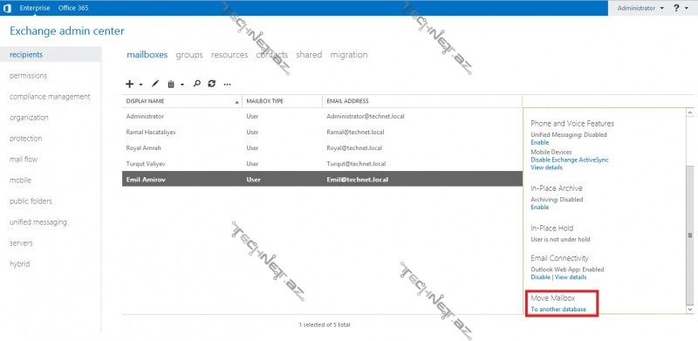This screenshot has height=341, width=698.
Task: Enable Unified Messaging link
Action: point(539,142)
